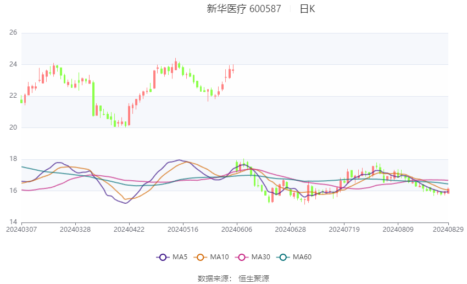This screenshot has height=284, width=467.
Task: Click the y-axis value 22
Action: click(13, 96)
